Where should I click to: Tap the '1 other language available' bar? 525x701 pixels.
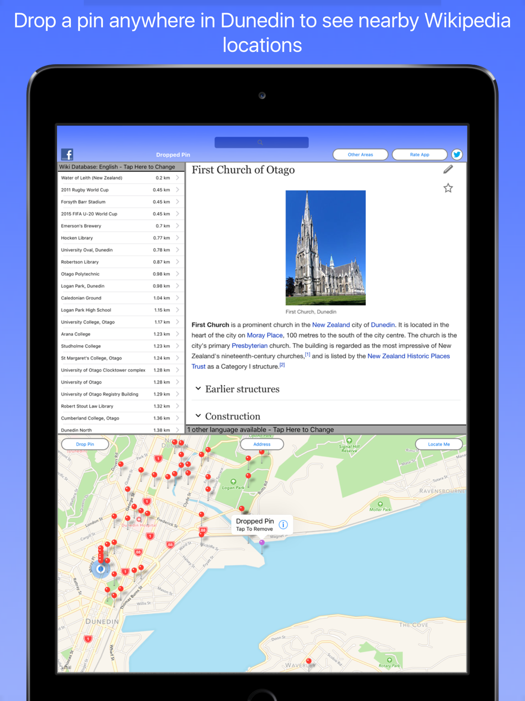pos(327,429)
